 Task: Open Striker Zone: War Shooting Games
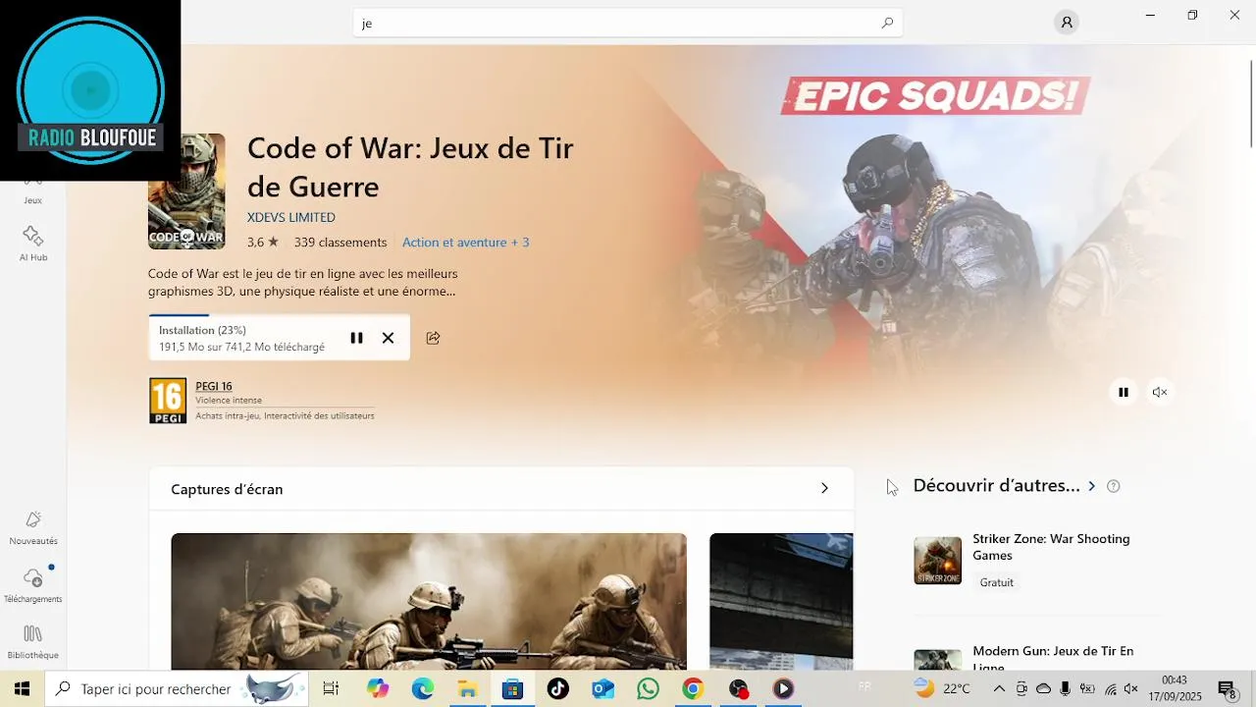coord(1051,547)
